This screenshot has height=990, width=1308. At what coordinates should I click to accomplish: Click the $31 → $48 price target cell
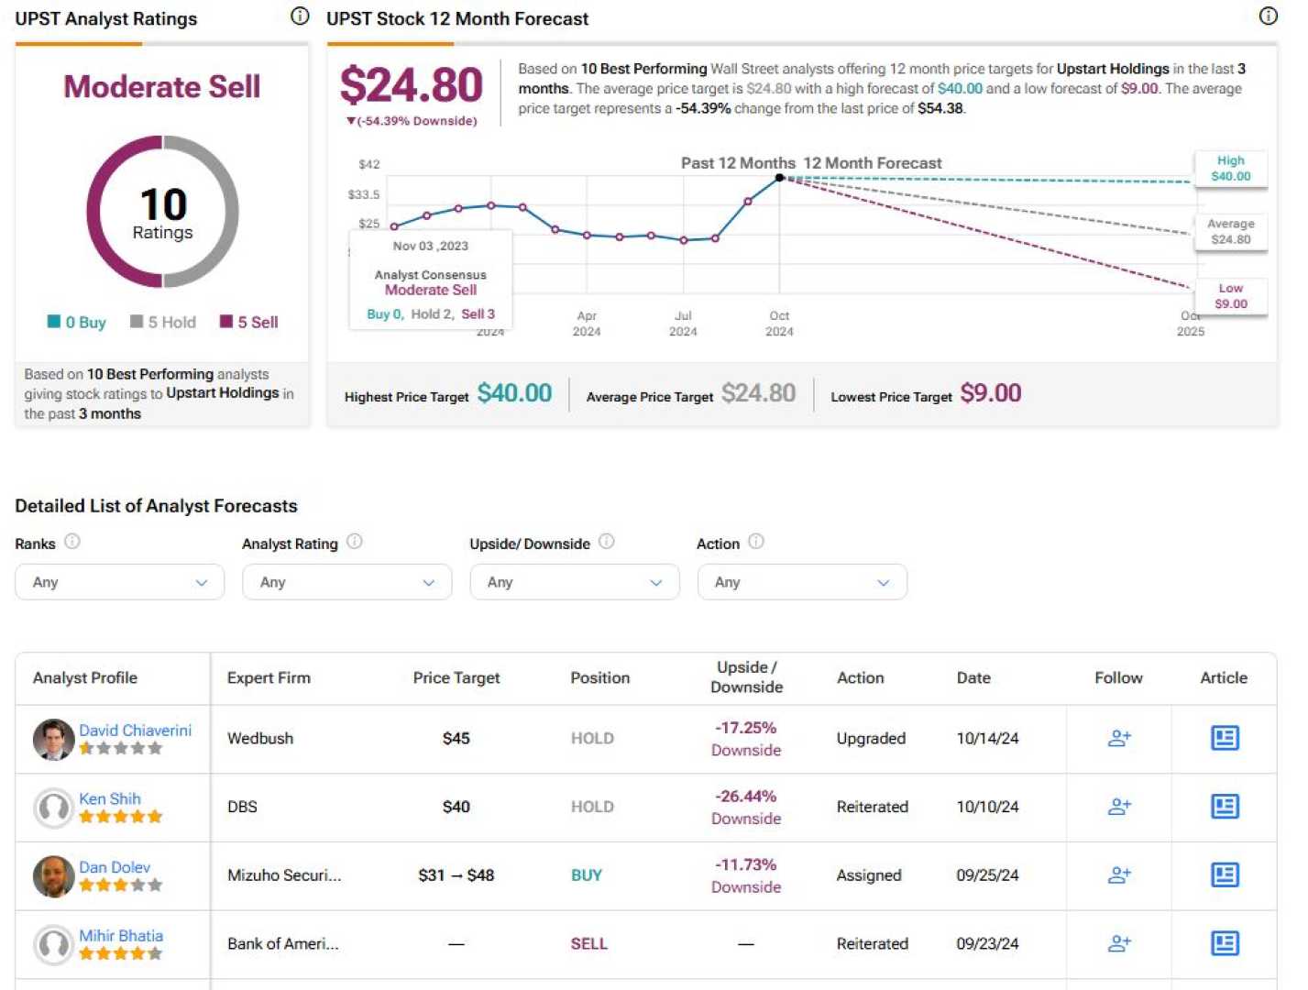click(456, 875)
